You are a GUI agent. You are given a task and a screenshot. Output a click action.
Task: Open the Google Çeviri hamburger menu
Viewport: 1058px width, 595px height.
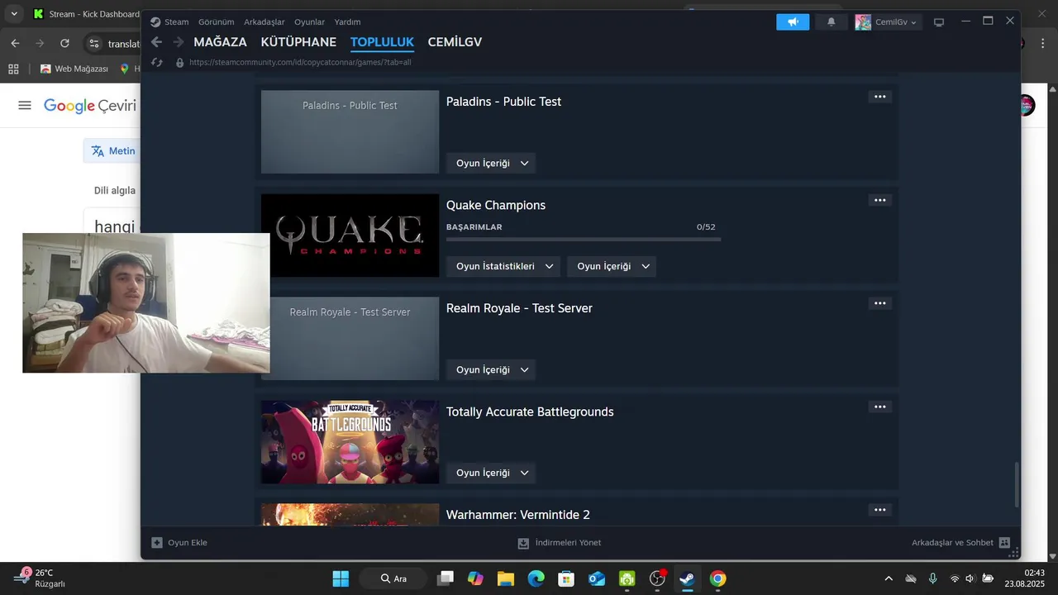click(25, 105)
